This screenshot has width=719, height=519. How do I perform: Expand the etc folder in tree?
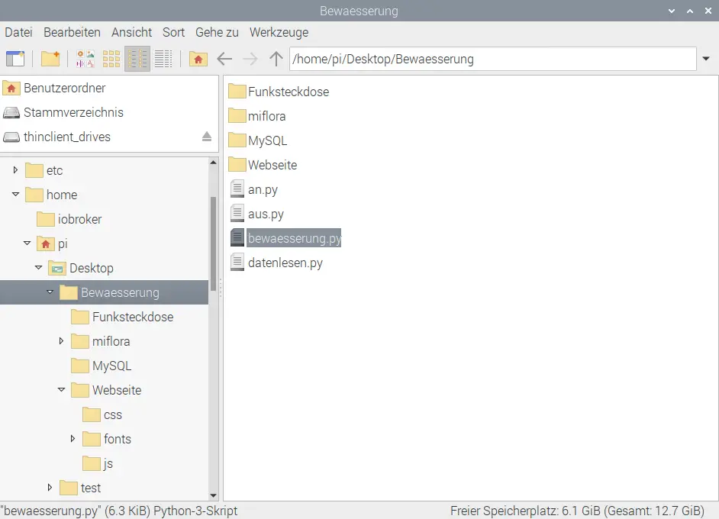(x=15, y=170)
